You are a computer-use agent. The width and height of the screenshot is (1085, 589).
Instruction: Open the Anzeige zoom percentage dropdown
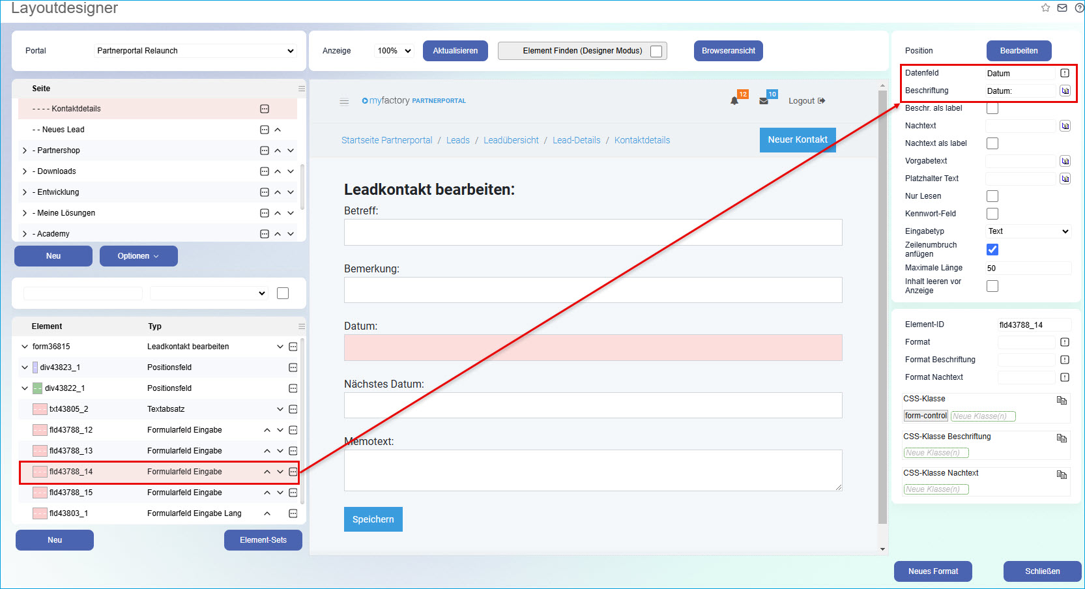pyautogui.click(x=394, y=50)
